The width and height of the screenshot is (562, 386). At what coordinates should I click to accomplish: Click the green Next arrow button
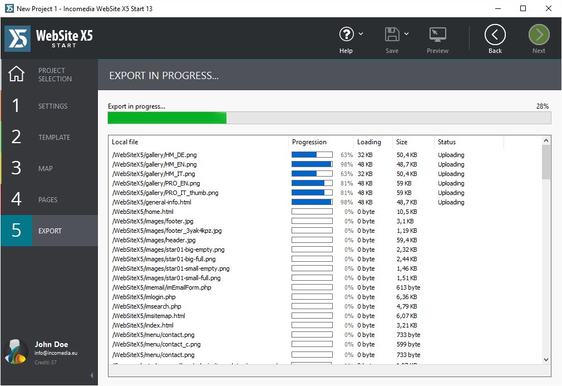tap(539, 35)
